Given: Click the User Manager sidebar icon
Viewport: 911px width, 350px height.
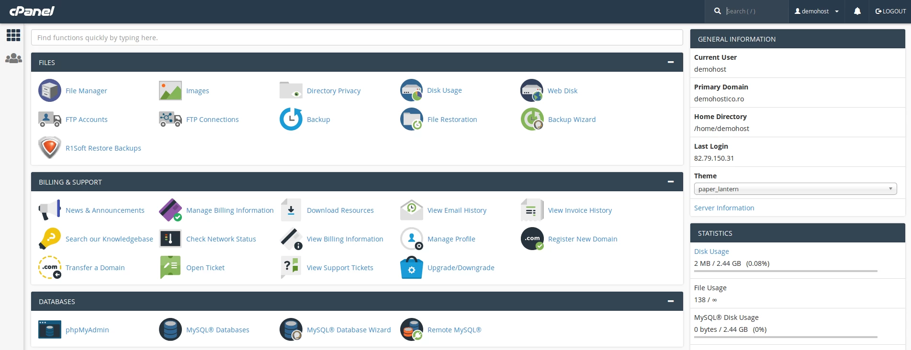Looking at the screenshot, I should click(x=13, y=58).
